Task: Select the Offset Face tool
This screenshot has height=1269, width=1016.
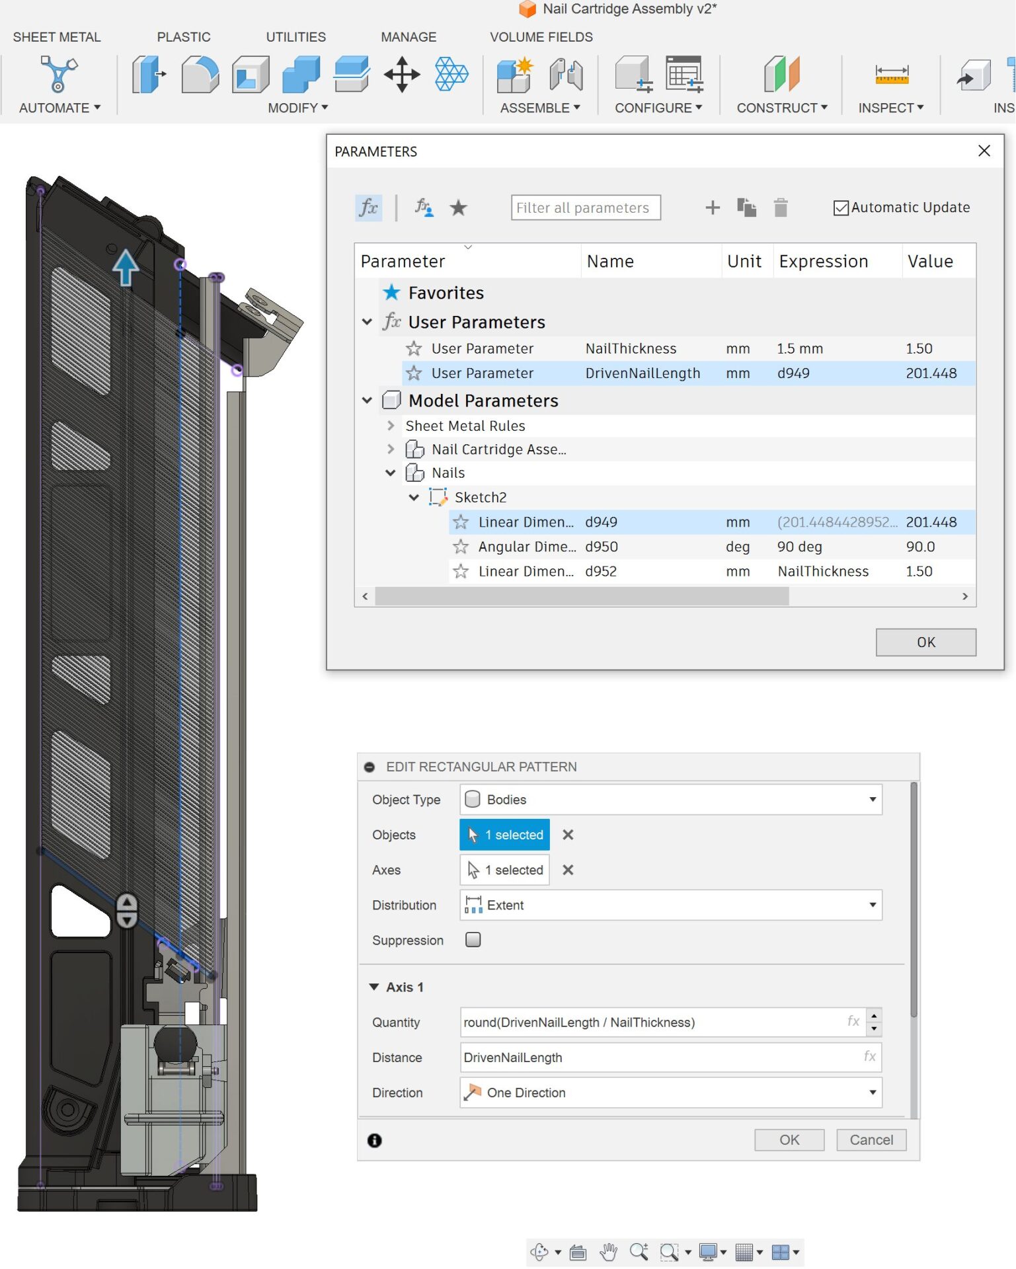Action: (x=351, y=73)
